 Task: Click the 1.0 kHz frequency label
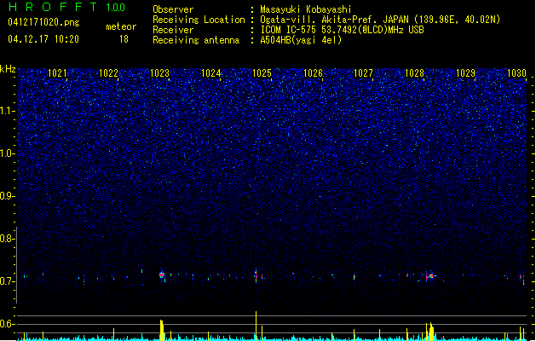click(x=7, y=153)
